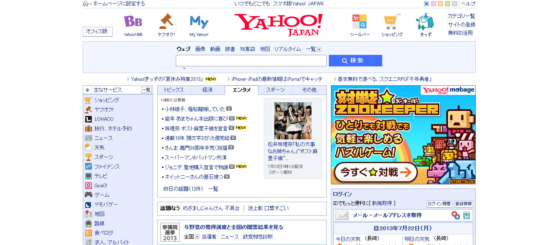Select the green theme color swatch

click(448, 4)
